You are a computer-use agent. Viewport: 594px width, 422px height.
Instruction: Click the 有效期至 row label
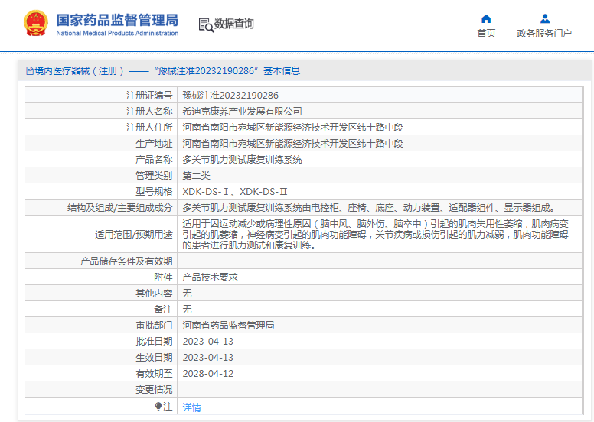tap(154, 374)
